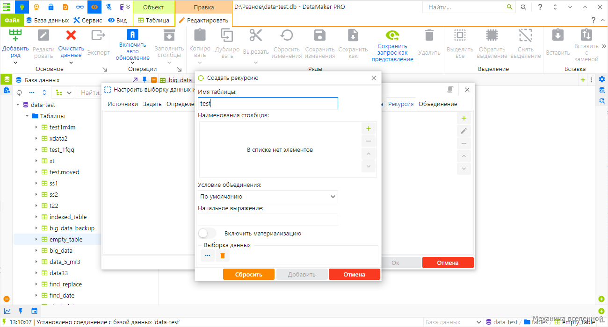Screen dimensions: 608x327
Task: Open dropdown arrow under Добавить ряд
Action: [15, 63]
